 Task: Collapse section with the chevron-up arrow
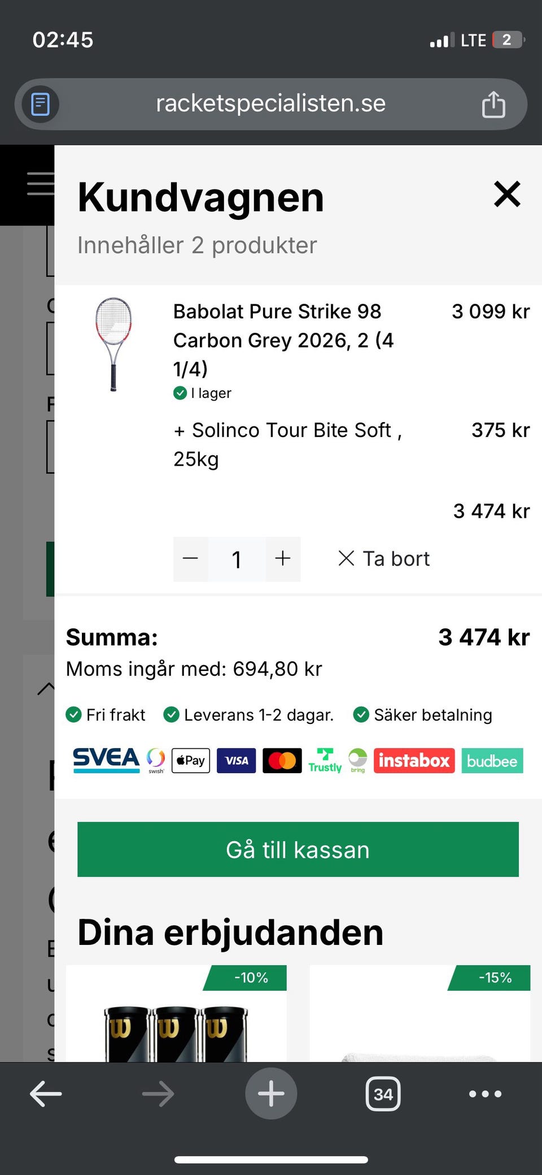[x=46, y=688]
